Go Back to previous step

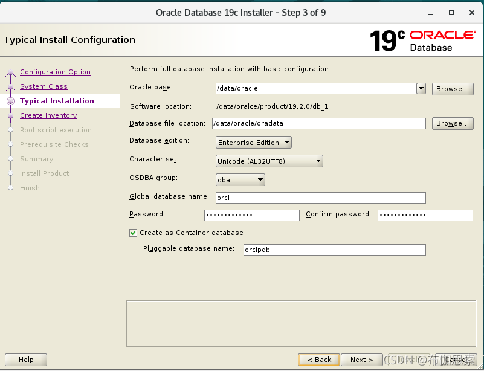[319, 360]
